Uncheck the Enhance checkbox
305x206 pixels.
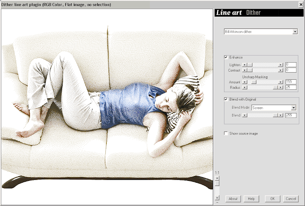click(226, 57)
